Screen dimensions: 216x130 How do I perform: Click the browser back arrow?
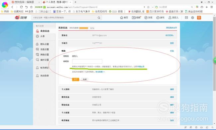tap(12, 7)
